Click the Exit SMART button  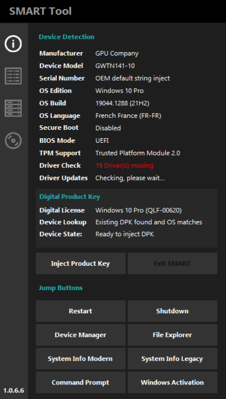coord(172,263)
